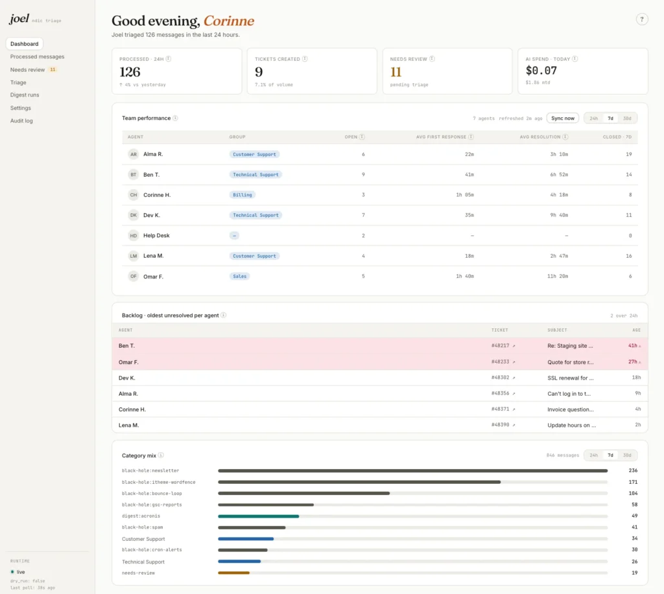
Task: Switch Team performance range to 7d
Action: (x=610, y=119)
